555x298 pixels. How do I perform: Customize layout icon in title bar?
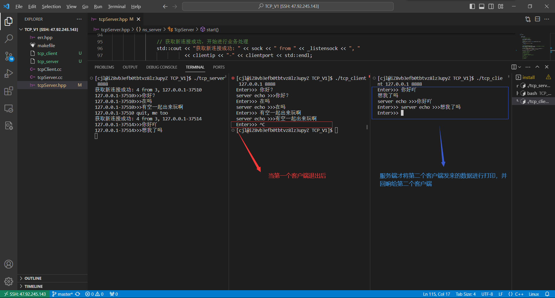501,6
